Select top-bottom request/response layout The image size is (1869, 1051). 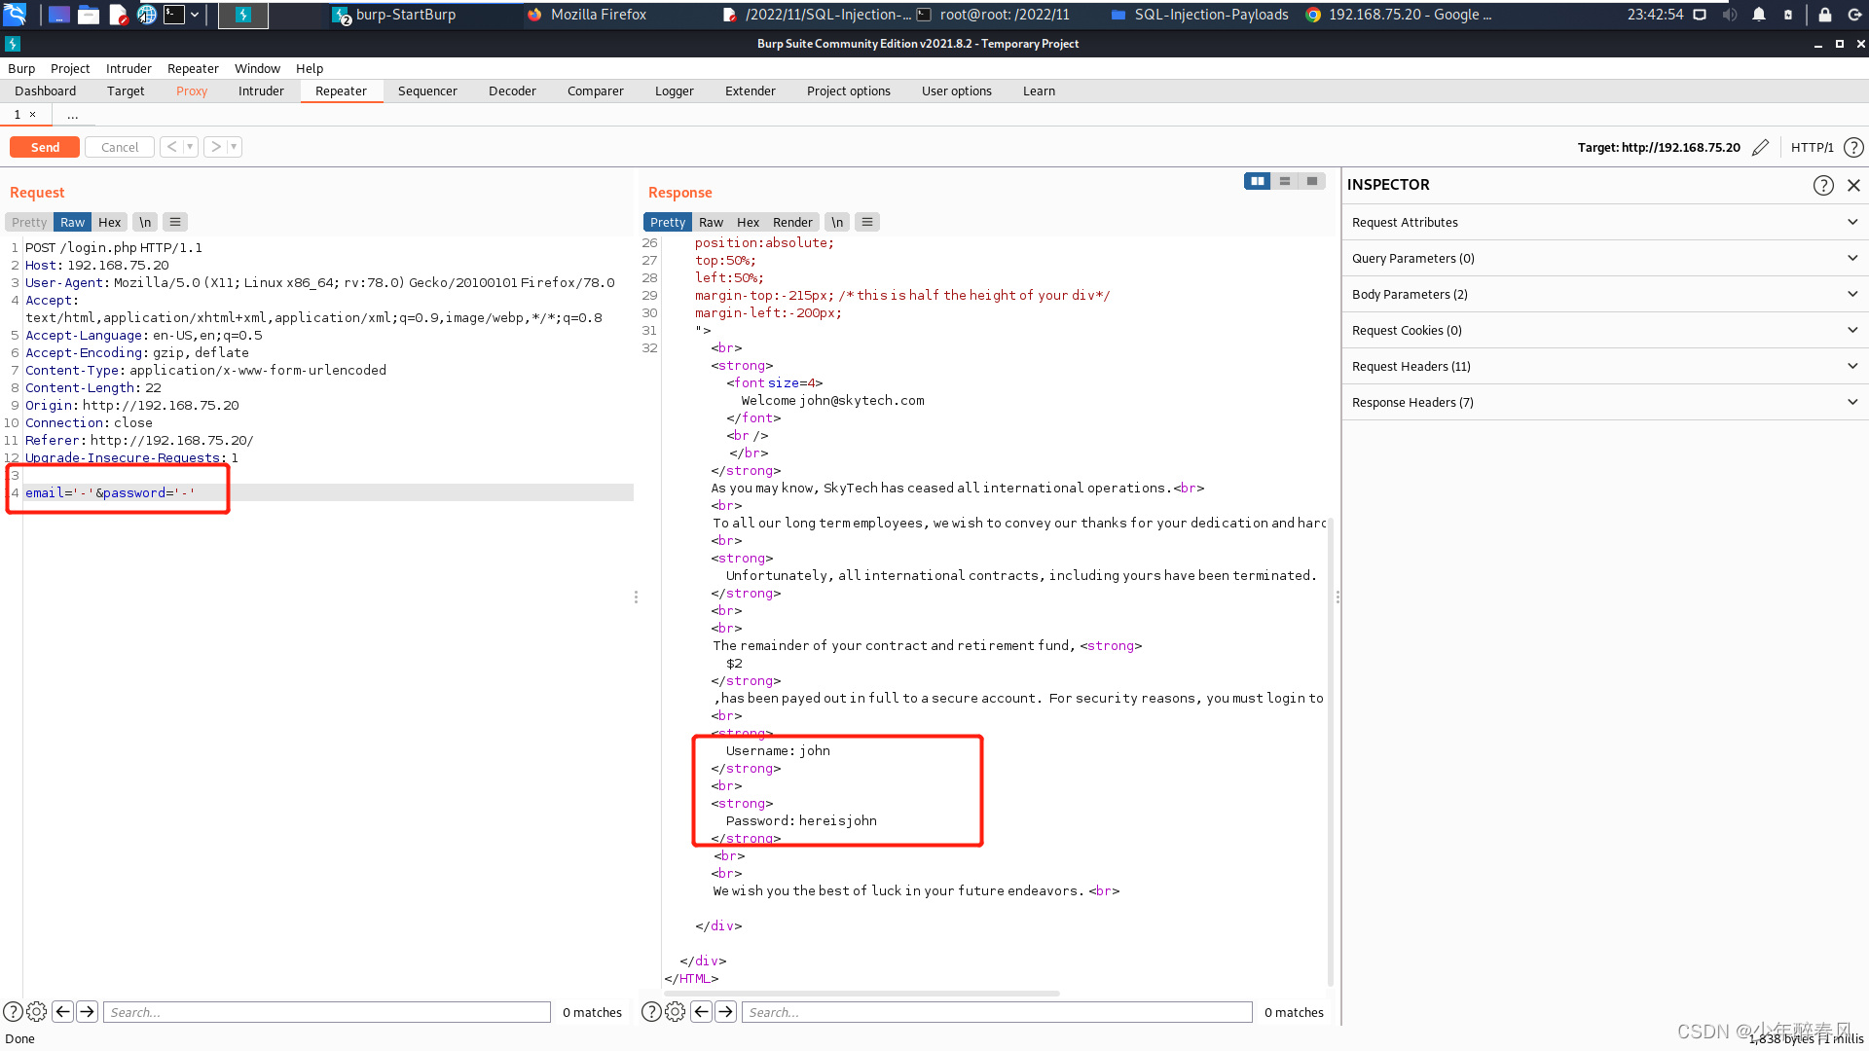tap(1285, 181)
